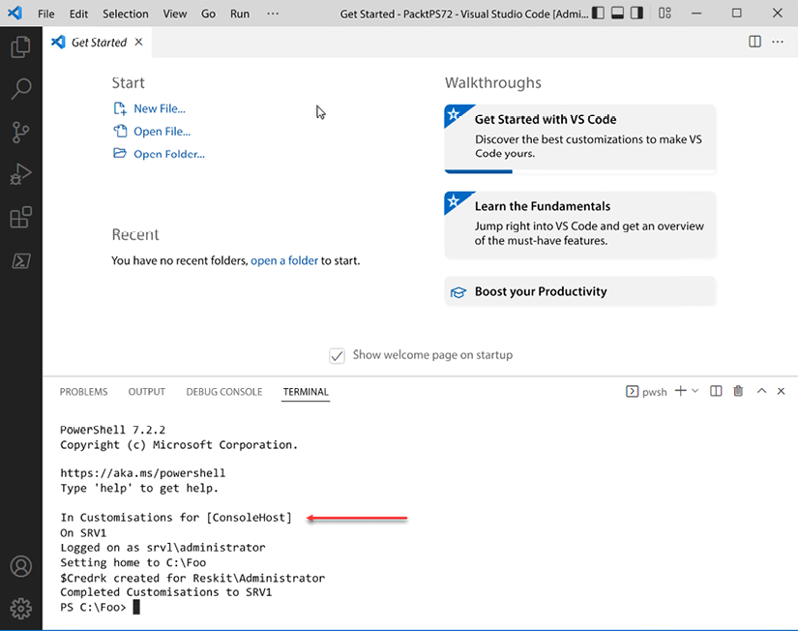Open the Search view in activity bar
798x631 pixels.
click(x=21, y=89)
